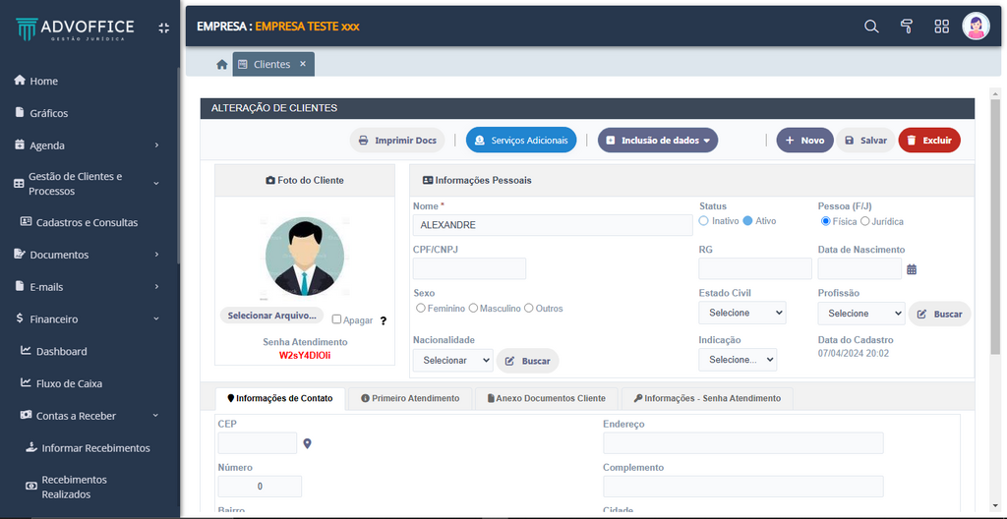Screen dimensions: 1007x519
Task: Select the Inativo status radio button
Action: 704,221
